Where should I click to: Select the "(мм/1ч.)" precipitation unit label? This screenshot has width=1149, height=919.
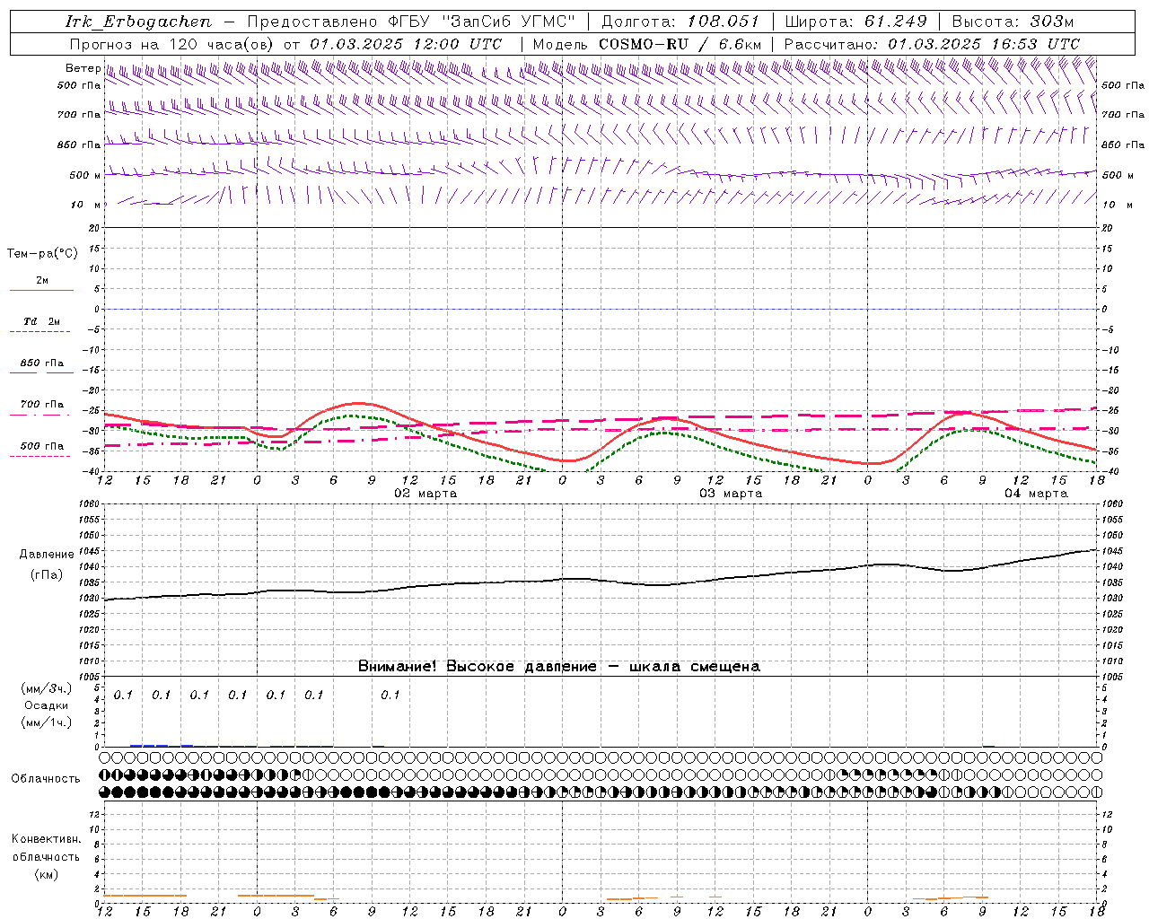coord(47,722)
